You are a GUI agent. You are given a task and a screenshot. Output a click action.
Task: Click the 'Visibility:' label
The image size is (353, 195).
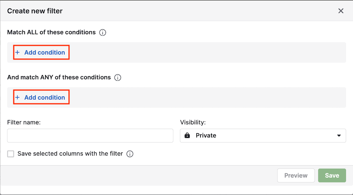coord(193,122)
